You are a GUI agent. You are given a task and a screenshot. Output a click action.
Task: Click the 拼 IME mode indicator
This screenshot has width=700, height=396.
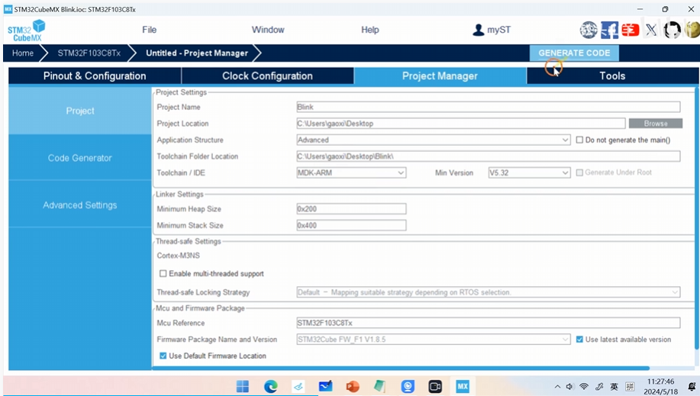tap(630, 387)
